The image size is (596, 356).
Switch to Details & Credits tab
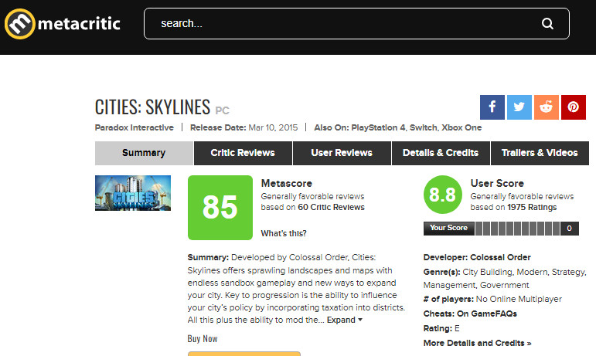(x=441, y=153)
